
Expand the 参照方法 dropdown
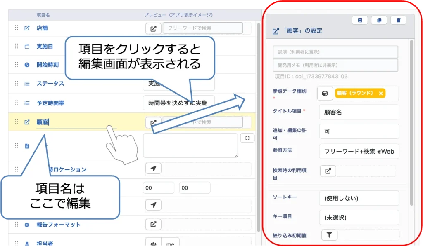click(359, 151)
